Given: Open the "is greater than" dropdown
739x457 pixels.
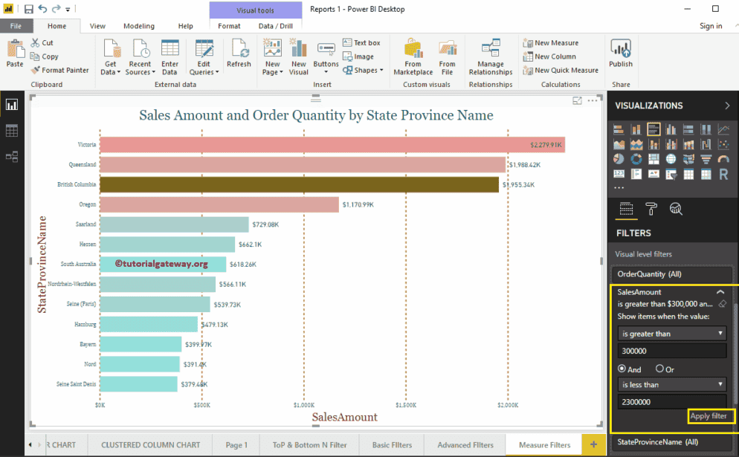Looking at the screenshot, I should (x=671, y=333).
